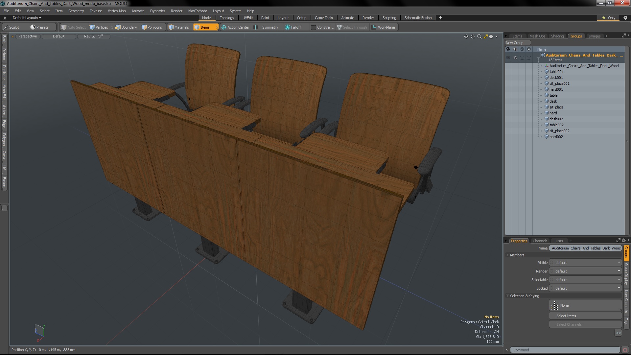Open the Default Layouts dropdown
The width and height of the screenshot is (631, 355).
click(x=27, y=18)
